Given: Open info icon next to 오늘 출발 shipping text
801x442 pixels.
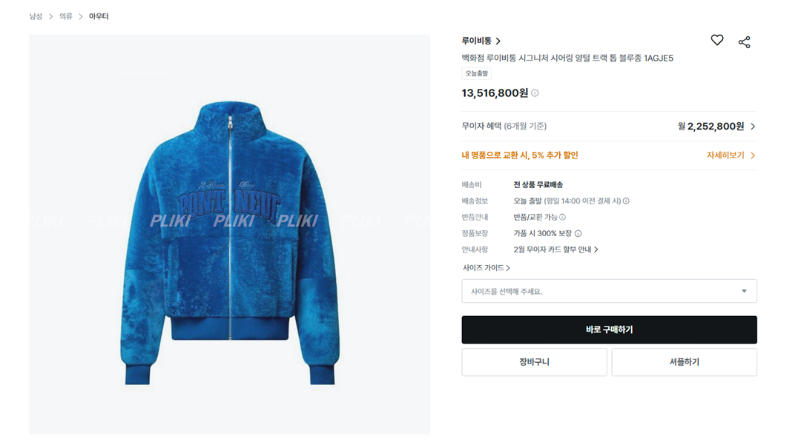Looking at the screenshot, I should pyautogui.click(x=626, y=201).
